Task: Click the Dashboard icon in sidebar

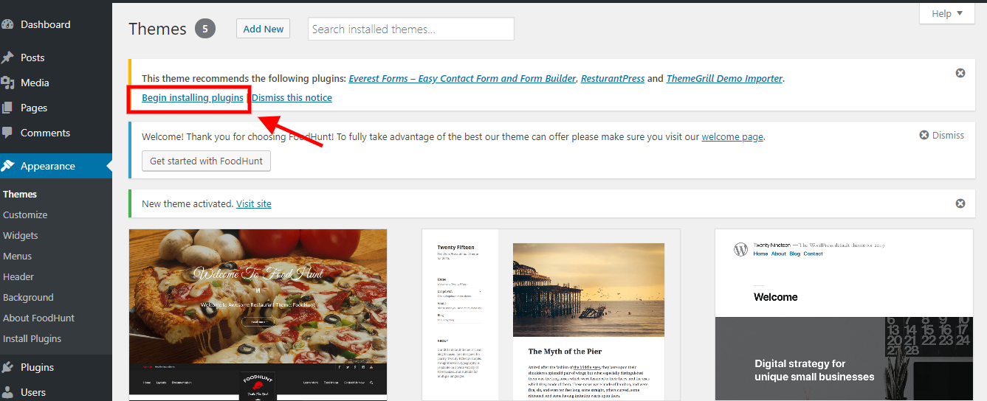Action: click(8, 24)
